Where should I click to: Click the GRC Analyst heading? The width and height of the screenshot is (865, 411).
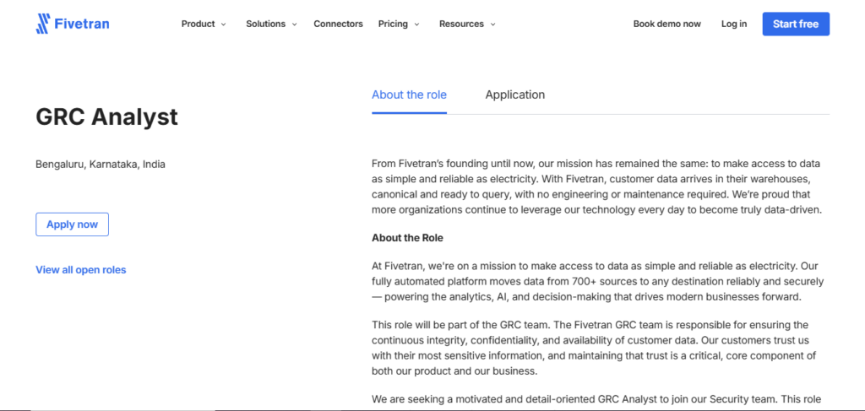coord(107,116)
